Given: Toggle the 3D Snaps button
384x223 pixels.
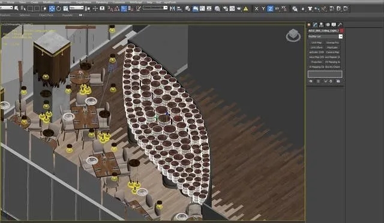Looking at the screenshot, I should tap(110, 9).
